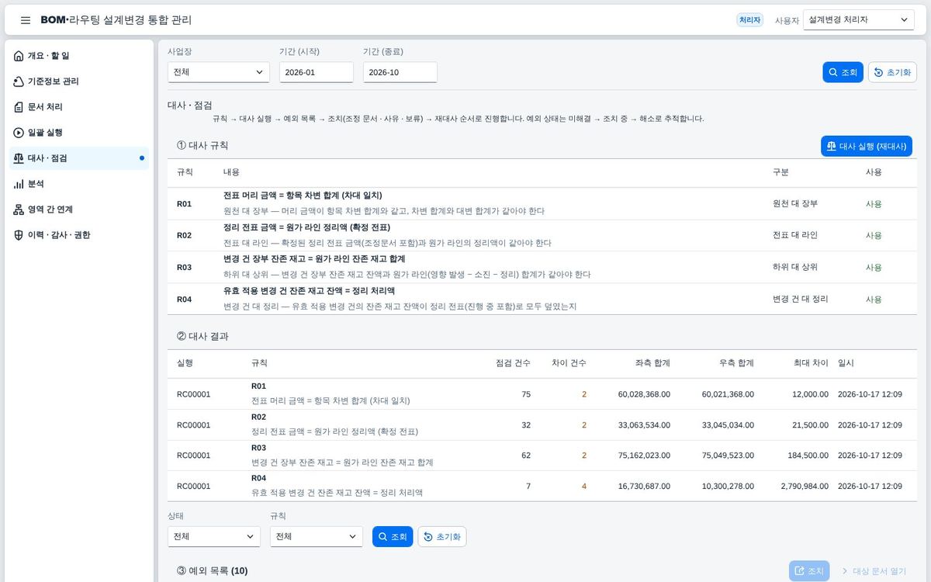Open 개요 · 할 일 menu
Screen dimensions: 931x582
click(x=78, y=56)
